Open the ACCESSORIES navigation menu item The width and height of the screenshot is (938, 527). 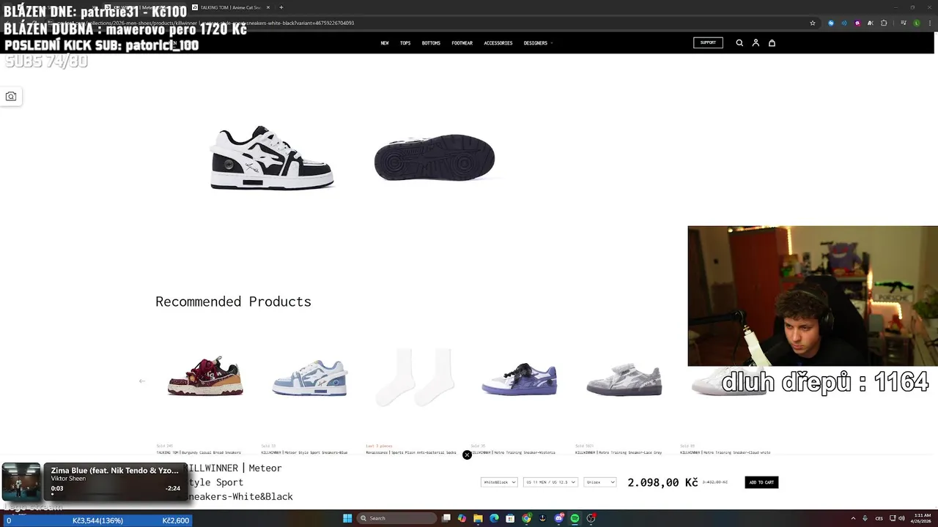pyautogui.click(x=498, y=43)
